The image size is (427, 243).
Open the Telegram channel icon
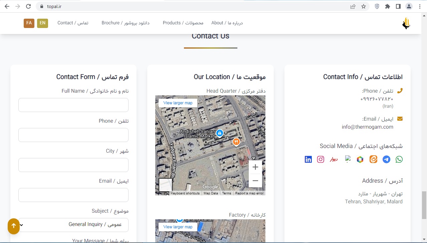click(x=386, y=159)
